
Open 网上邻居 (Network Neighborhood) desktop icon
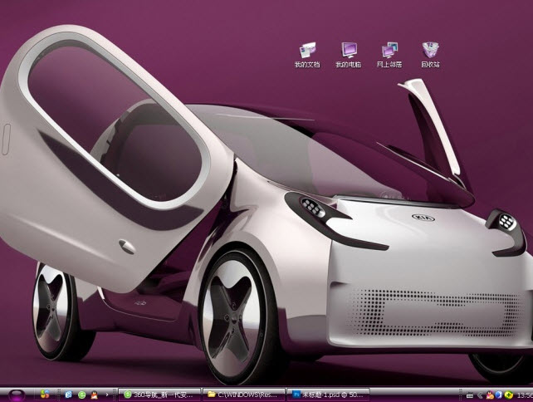(x=389, y=50)
